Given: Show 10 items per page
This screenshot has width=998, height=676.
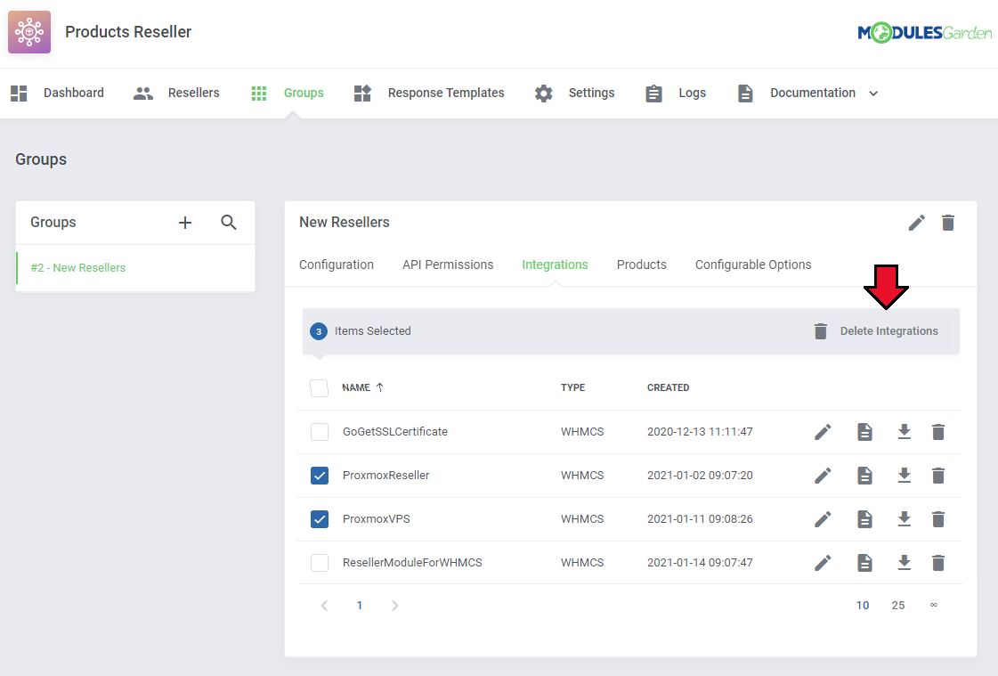Looking at the screenshot, I should pyautogui.click(x=863, y=606).
